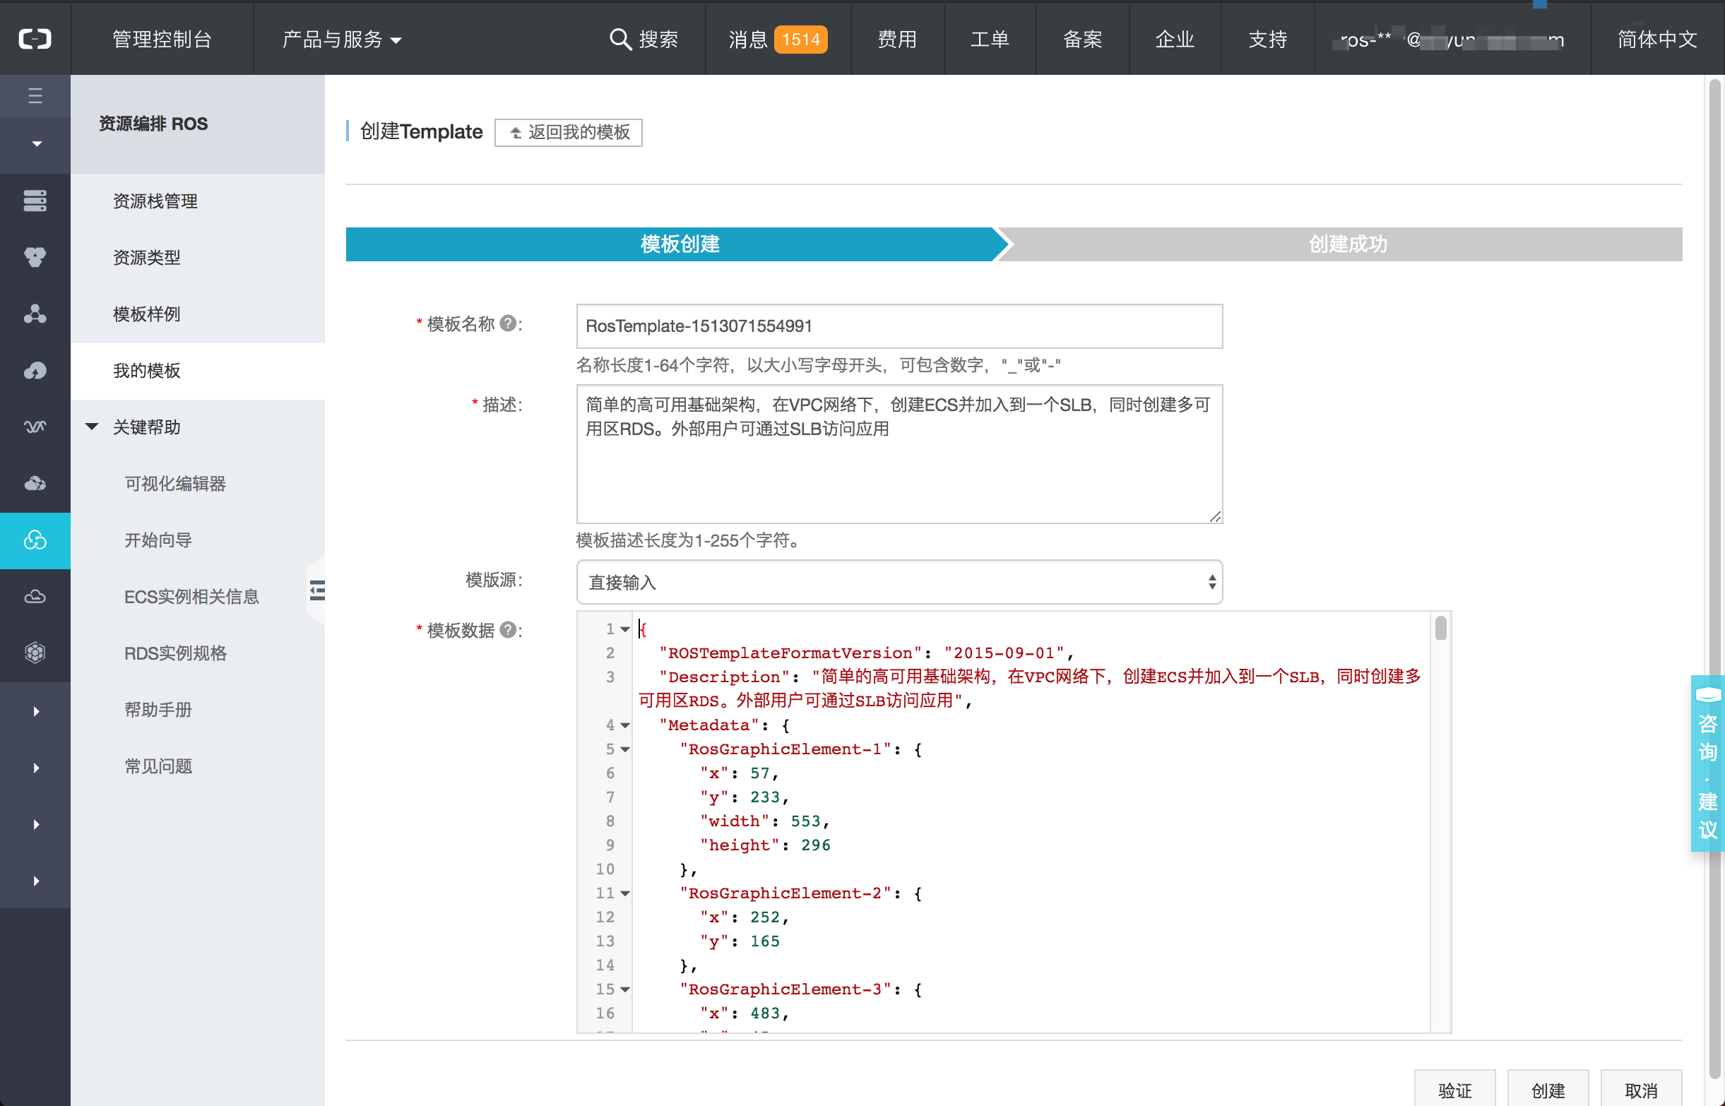The width and height of the screenshot is (1725, 1106).
Task: Open the stacked servers icon in sidebar
Action: 35,201
